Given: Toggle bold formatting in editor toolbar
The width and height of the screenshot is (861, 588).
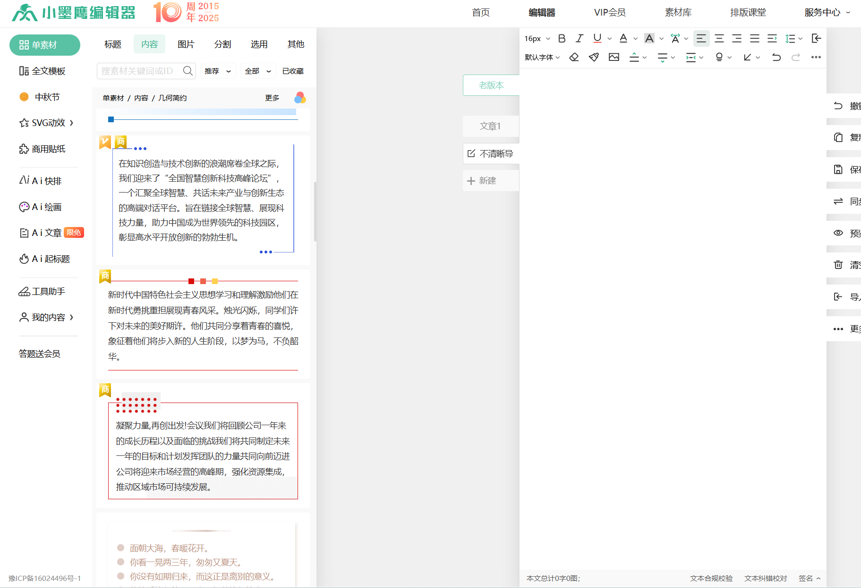Looking at the screenshot, I should [562, 39].
